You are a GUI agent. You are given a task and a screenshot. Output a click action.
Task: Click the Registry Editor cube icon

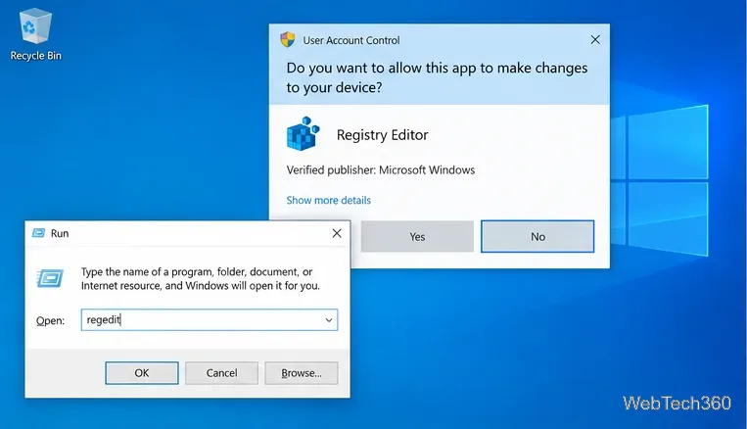pyautogui.click(x=303, y=134)
